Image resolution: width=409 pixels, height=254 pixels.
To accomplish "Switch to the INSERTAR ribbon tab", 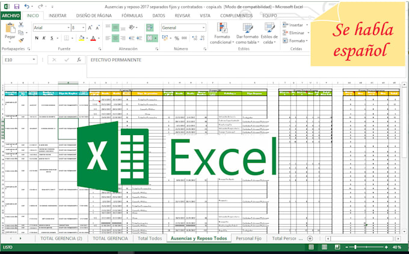I will (57, 16).
